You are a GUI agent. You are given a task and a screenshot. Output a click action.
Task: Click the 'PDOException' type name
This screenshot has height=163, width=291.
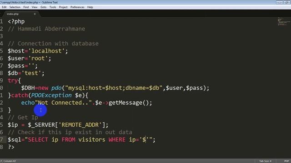51,96
